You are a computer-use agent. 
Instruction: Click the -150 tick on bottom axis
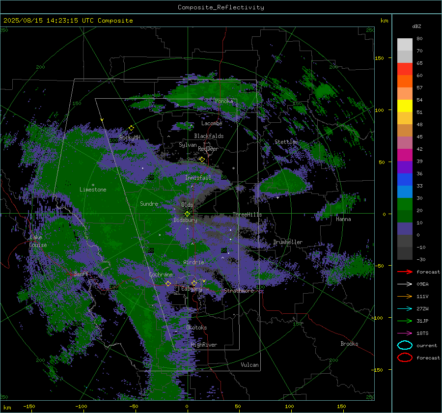coord(29,406)
